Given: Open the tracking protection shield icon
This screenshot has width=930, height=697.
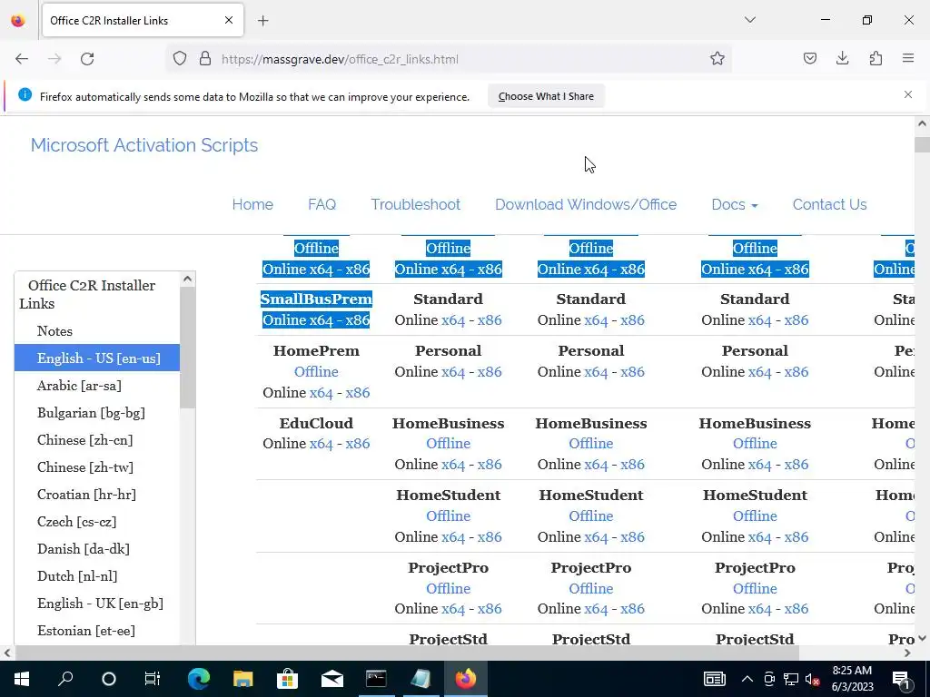Looking at the screenshot, I should point(180,59).
